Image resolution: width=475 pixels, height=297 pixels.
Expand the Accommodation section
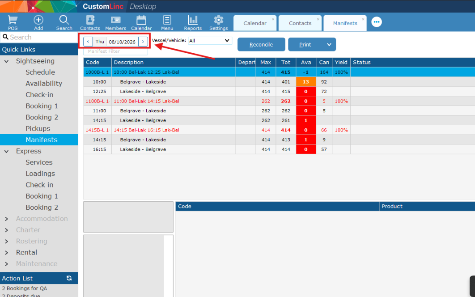(6, 219)
